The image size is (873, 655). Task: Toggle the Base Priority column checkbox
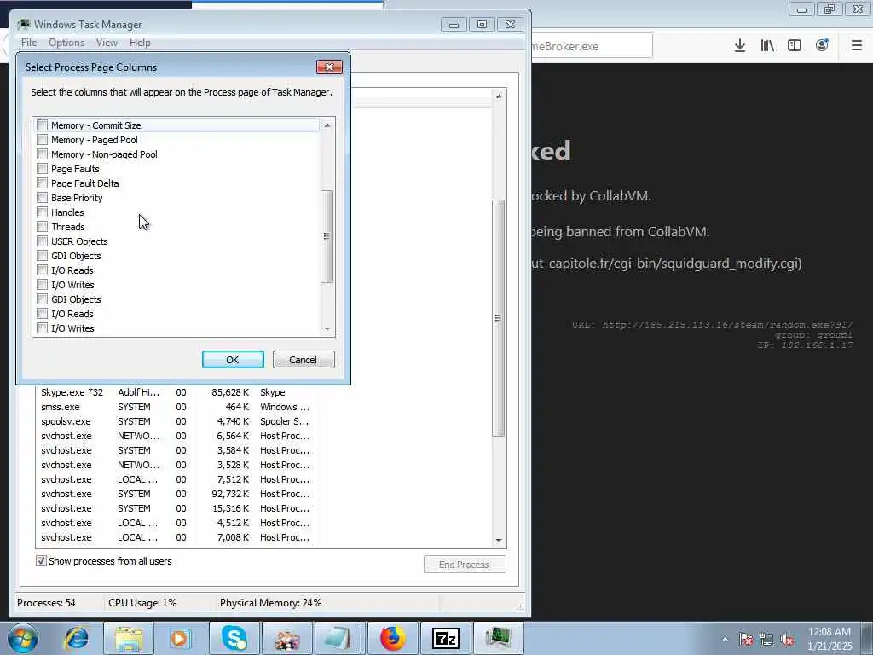[43, 198]
